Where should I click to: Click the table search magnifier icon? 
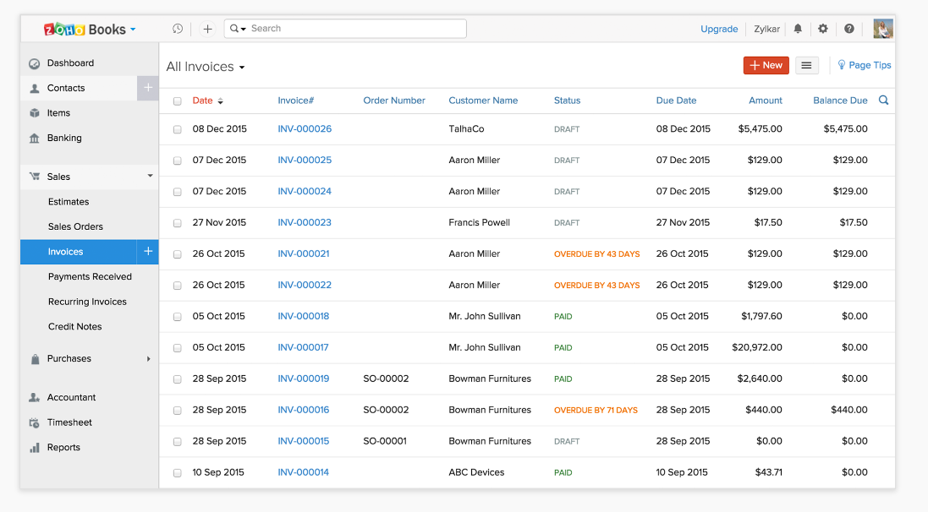pyautogui.click(x=884, y=101)
